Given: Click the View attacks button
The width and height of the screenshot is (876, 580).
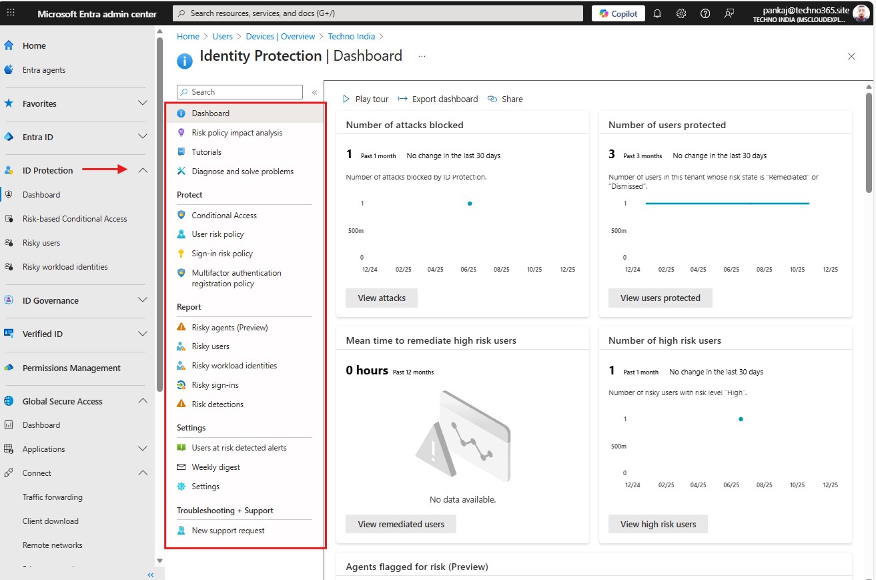Looking at the screenshot, I should (x=382, y=298).
